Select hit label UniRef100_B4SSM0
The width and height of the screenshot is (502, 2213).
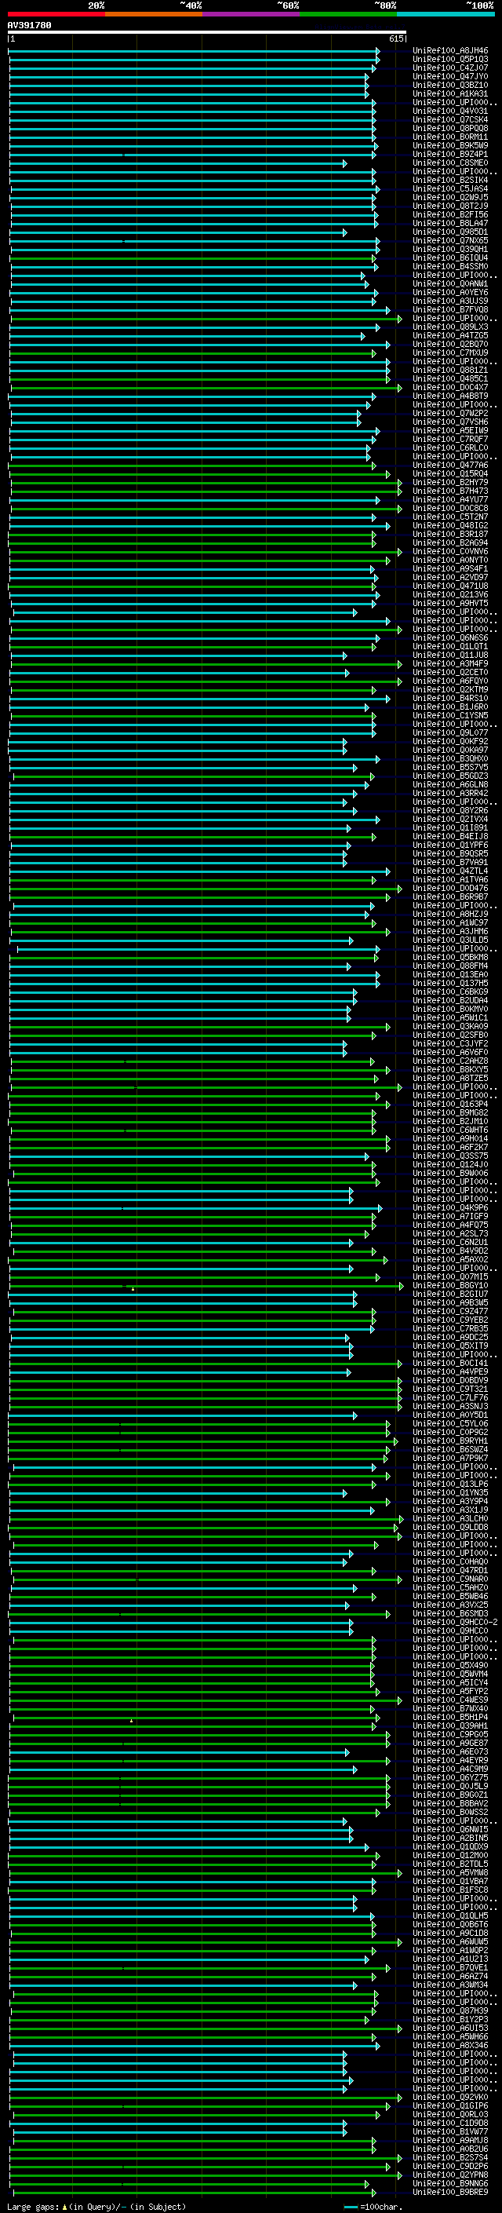(450, 266)
